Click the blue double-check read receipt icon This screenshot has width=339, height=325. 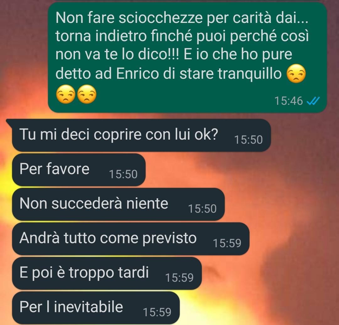(x=313, y=101)
